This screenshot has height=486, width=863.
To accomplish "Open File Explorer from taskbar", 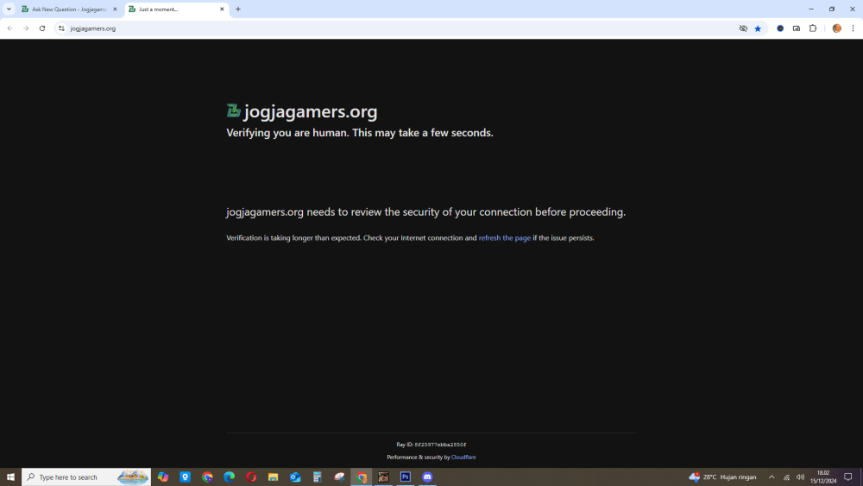I will (273, 477).
